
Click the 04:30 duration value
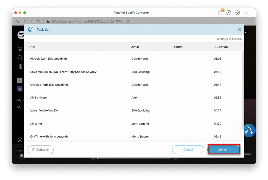click(x=217, y=124)
